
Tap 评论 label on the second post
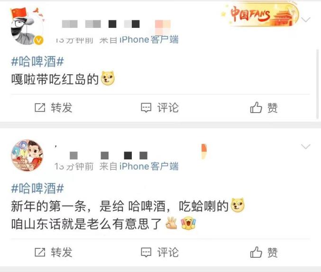[168, 252]
